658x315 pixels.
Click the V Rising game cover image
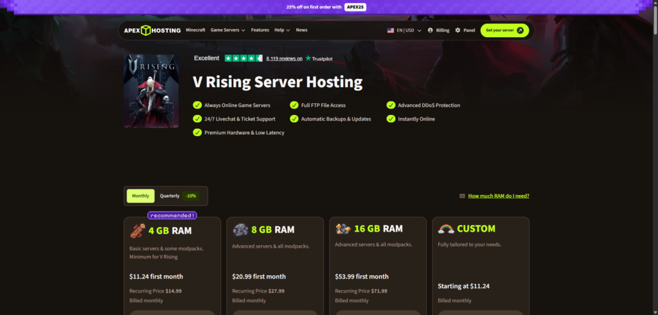[151, 91]
